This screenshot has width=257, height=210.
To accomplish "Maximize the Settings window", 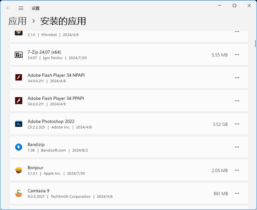I will [x=235, y=6].
